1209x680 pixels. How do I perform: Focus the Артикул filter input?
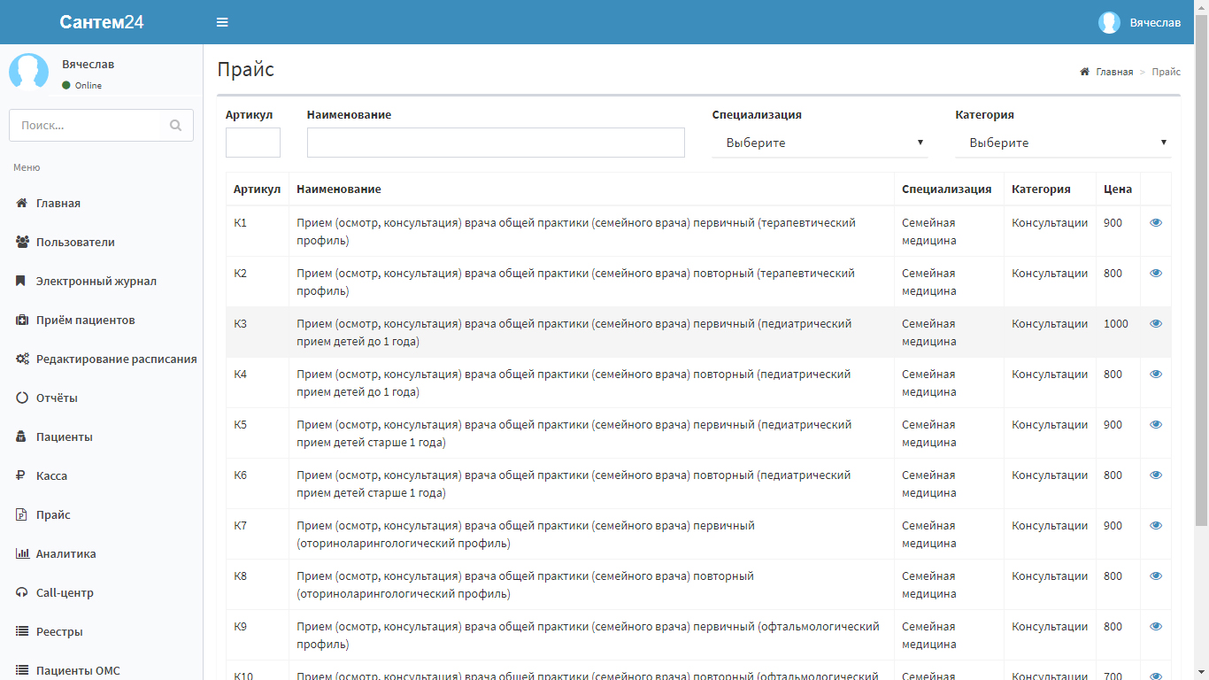tap(253, 143)
